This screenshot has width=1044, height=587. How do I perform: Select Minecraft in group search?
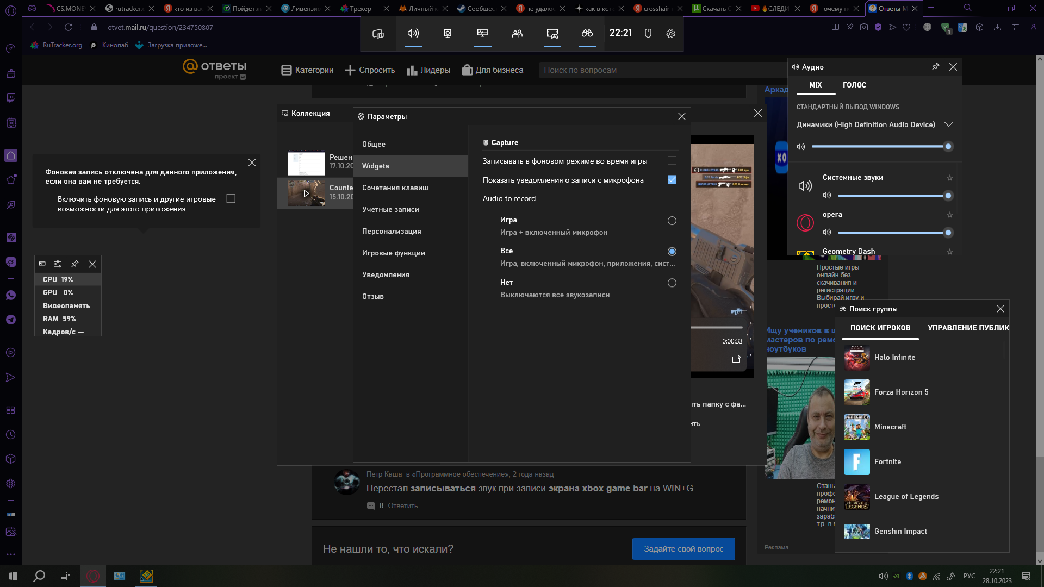tap(922, 427)
